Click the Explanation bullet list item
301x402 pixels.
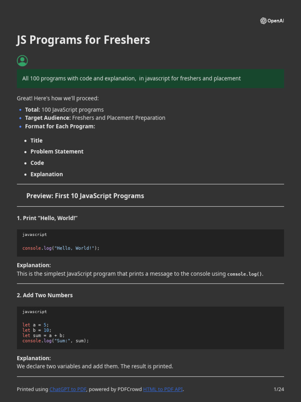(47, 174)
